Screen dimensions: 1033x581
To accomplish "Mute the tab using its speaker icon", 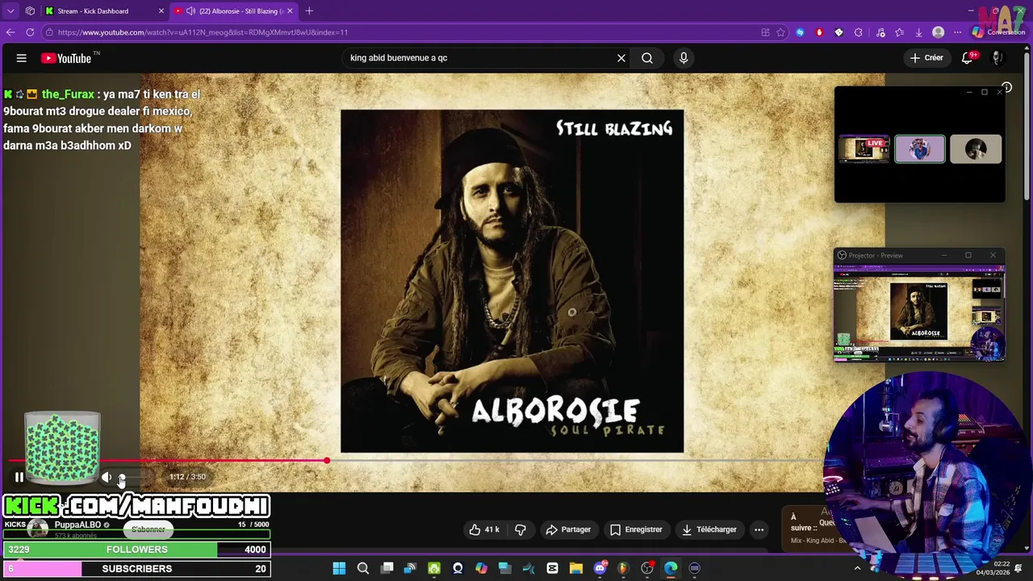I will 191,11.
